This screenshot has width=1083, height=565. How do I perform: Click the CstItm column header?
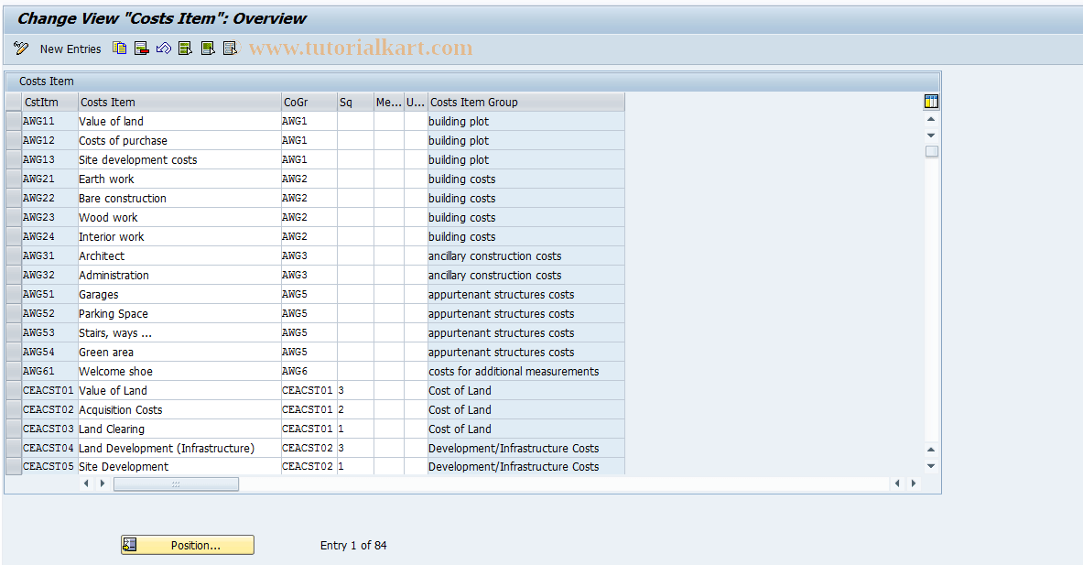tap(48, 102)
